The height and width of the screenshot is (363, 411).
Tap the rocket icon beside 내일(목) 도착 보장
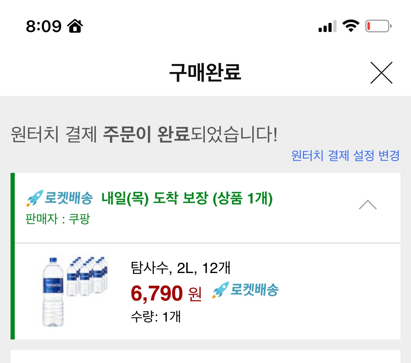[x=35, y=198]
